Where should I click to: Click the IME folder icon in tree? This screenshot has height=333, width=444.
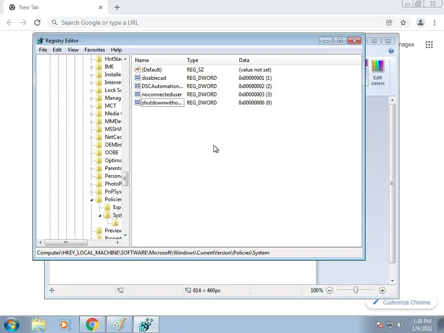click(x=99, y=67)
